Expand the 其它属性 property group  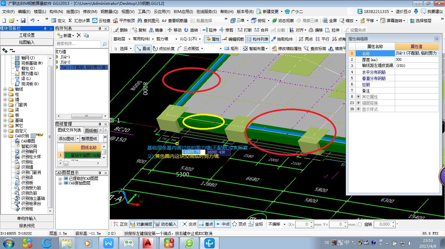click(x=359, y=97)
